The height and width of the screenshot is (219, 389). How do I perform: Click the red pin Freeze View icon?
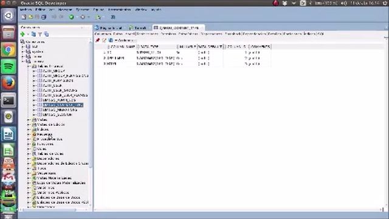click(98, 40)
